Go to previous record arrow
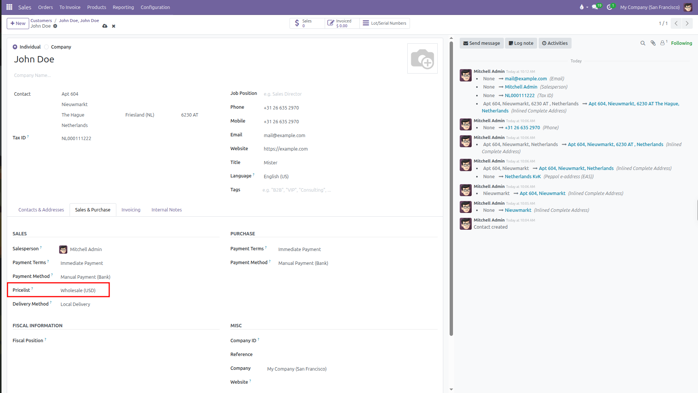The height and width of the screenshot is (393, 698). point(676,23)
